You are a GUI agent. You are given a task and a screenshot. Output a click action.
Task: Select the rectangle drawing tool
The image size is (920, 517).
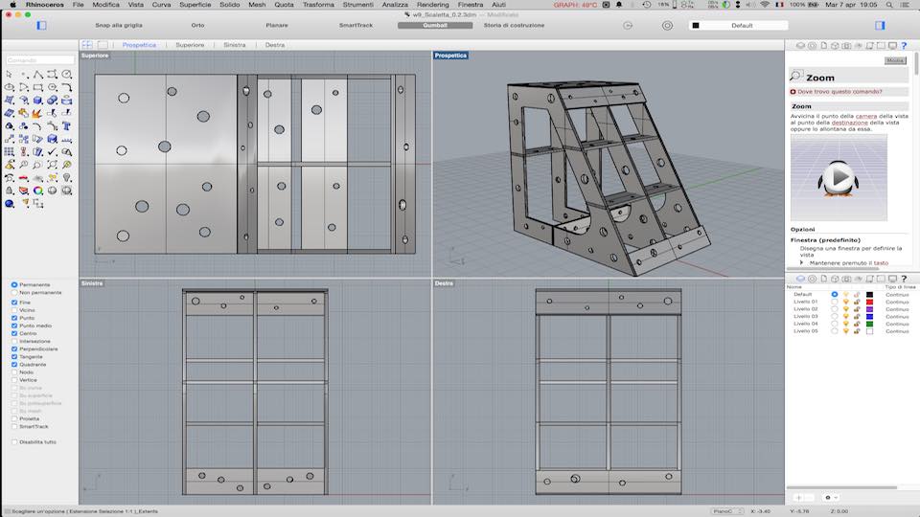tap(37, 87)
